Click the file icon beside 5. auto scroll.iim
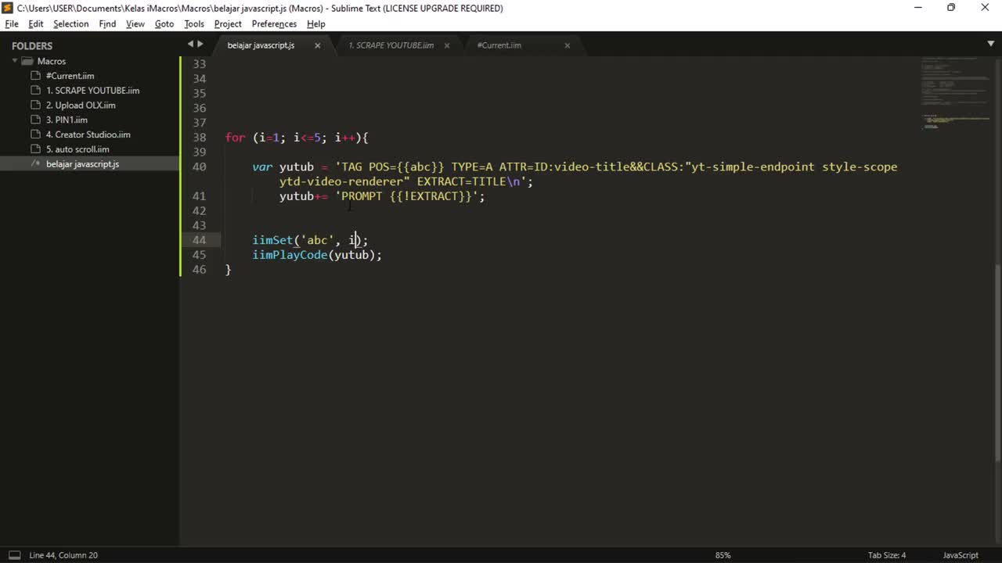This screenshot has width=1002, height=563. [x=35, y=149]
